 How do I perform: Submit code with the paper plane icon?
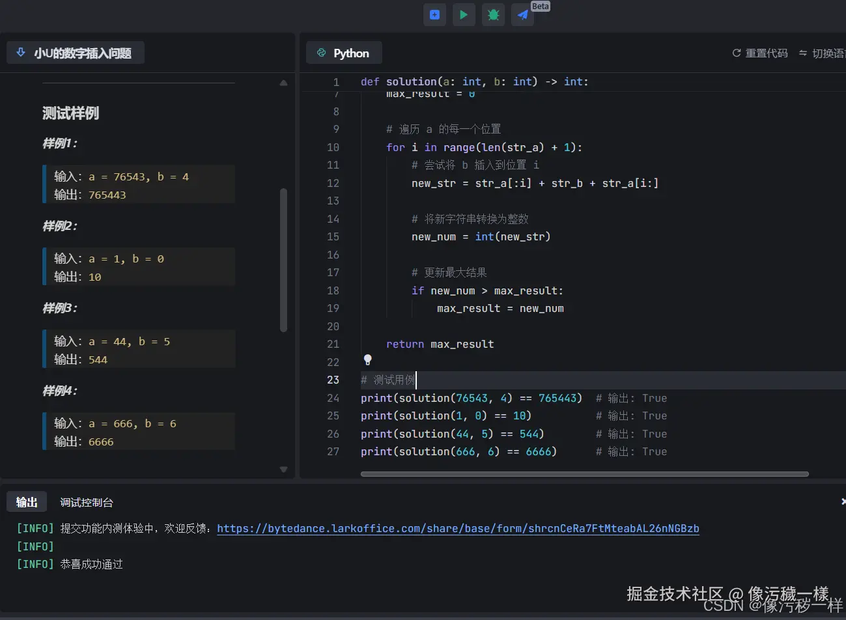[522, 15]
